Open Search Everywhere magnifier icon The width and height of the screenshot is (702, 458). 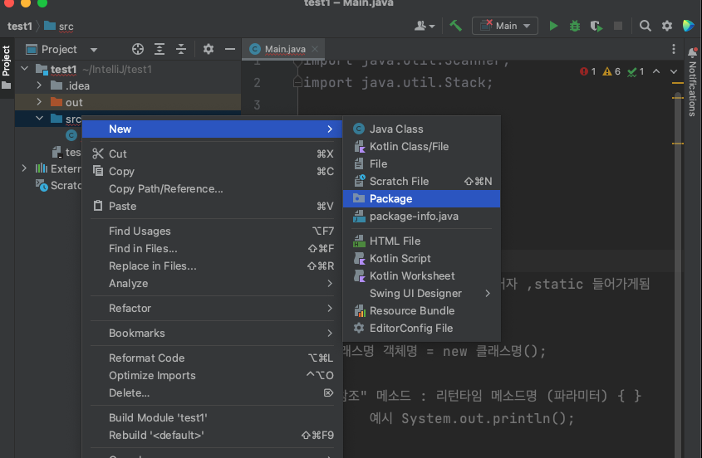pyautogui.click(x=646, y=26)
